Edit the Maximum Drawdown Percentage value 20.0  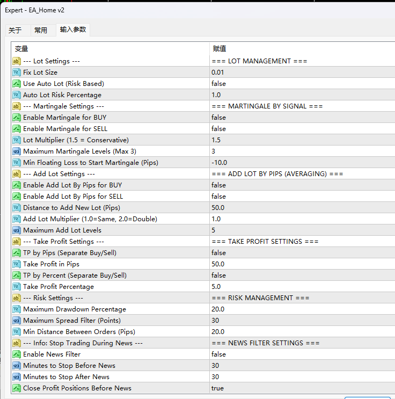(x=218, y=309)
